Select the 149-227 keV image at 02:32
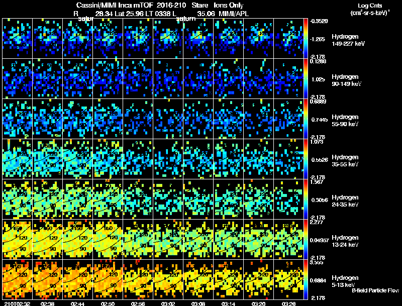Screen dimensions: 402x306 pos(17,39)
